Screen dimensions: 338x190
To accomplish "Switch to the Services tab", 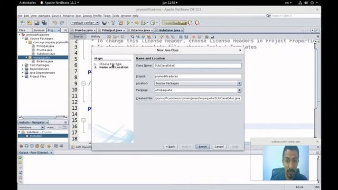I will (x=39, y=31).
